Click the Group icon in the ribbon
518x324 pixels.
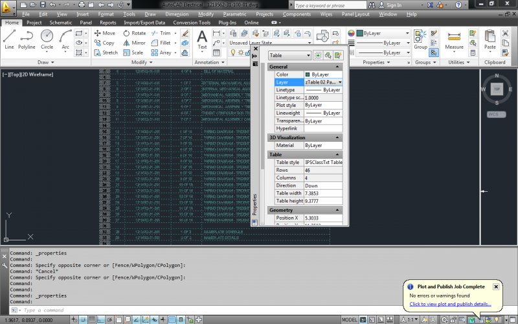[420, 38]
